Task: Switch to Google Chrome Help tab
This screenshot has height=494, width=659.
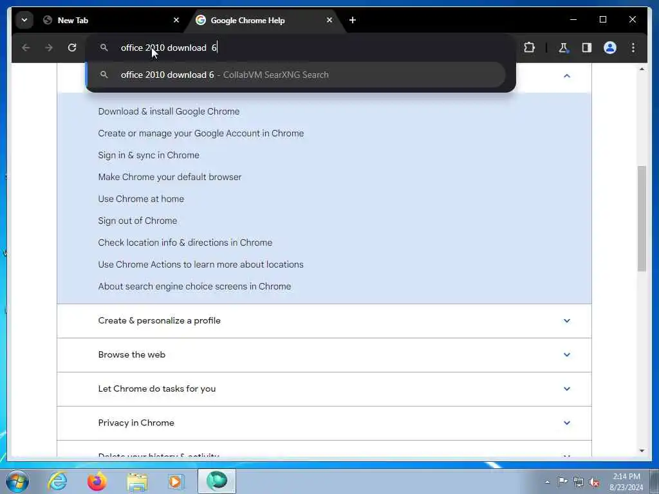Action: 264,20
